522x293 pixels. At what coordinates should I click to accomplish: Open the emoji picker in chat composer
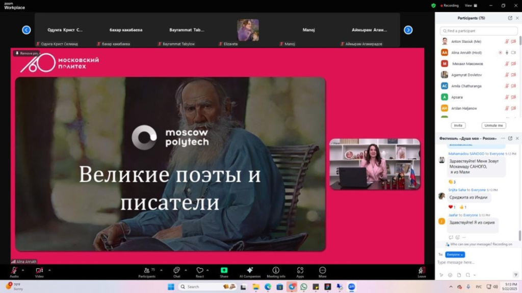pyautogui.click(x=450, y=275)
